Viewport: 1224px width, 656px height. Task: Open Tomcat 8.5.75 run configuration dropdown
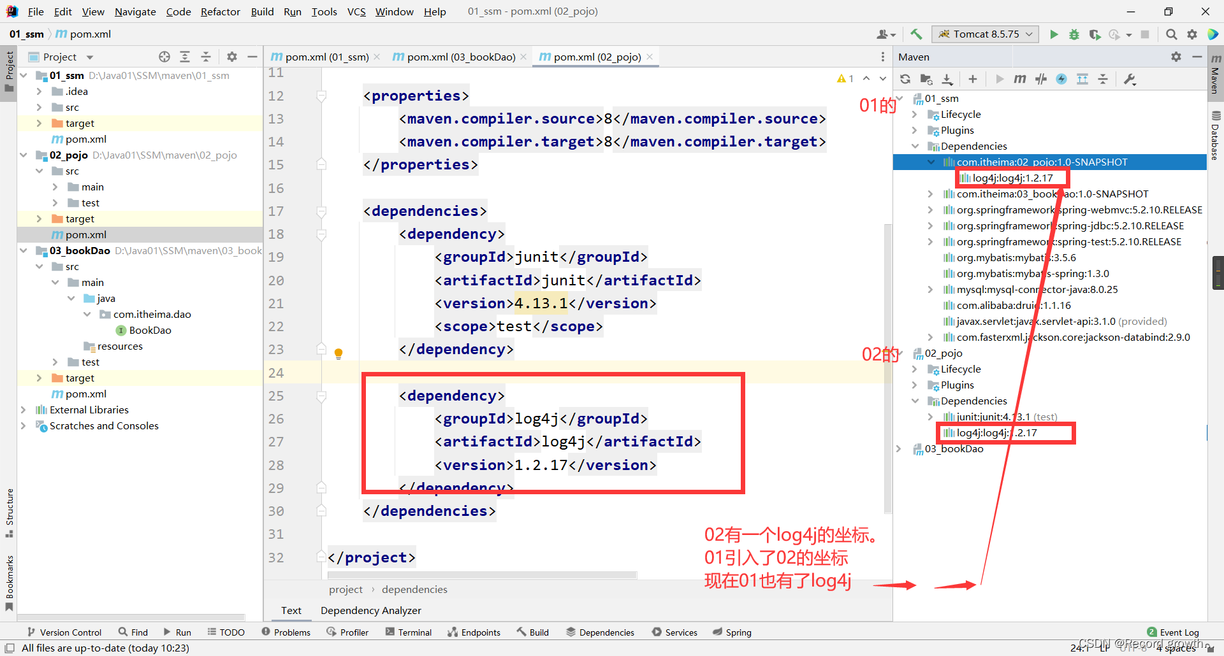pos(985,34)
